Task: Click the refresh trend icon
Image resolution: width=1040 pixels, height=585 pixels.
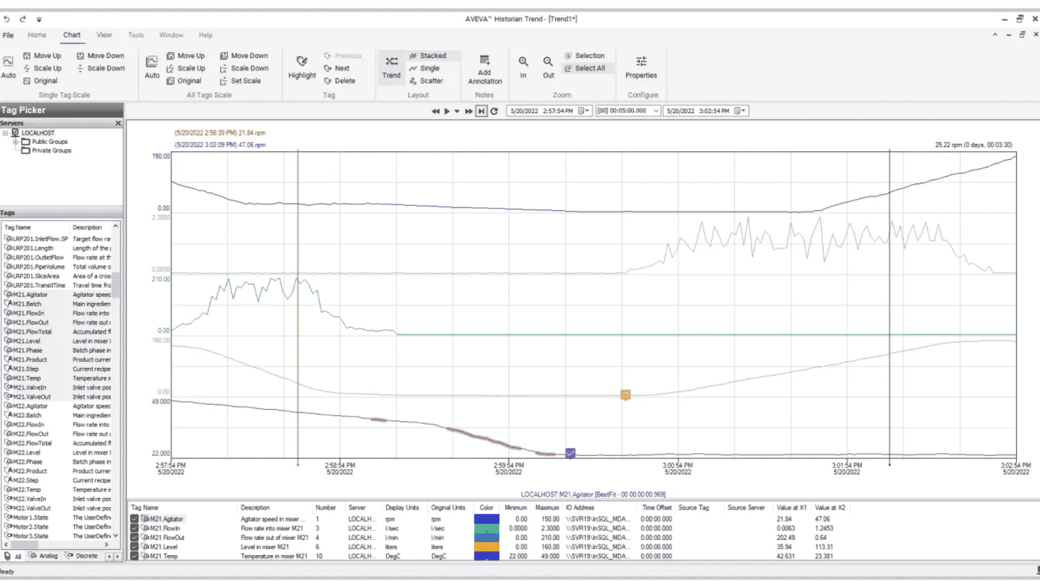Action: pyautogui.click(x=494, y=111)
